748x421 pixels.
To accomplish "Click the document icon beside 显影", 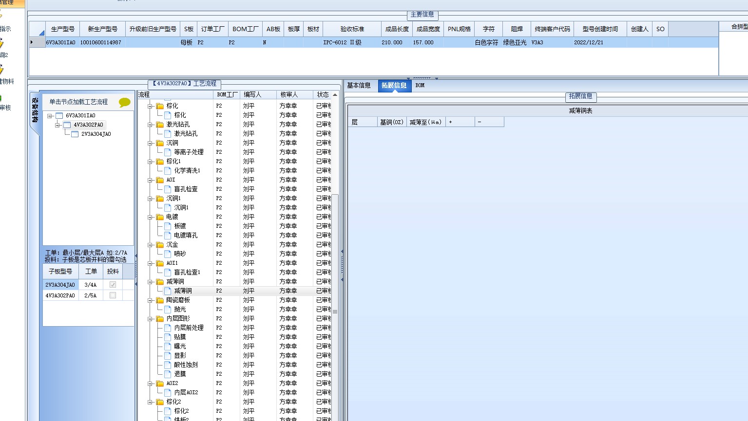I will point(168,356).
